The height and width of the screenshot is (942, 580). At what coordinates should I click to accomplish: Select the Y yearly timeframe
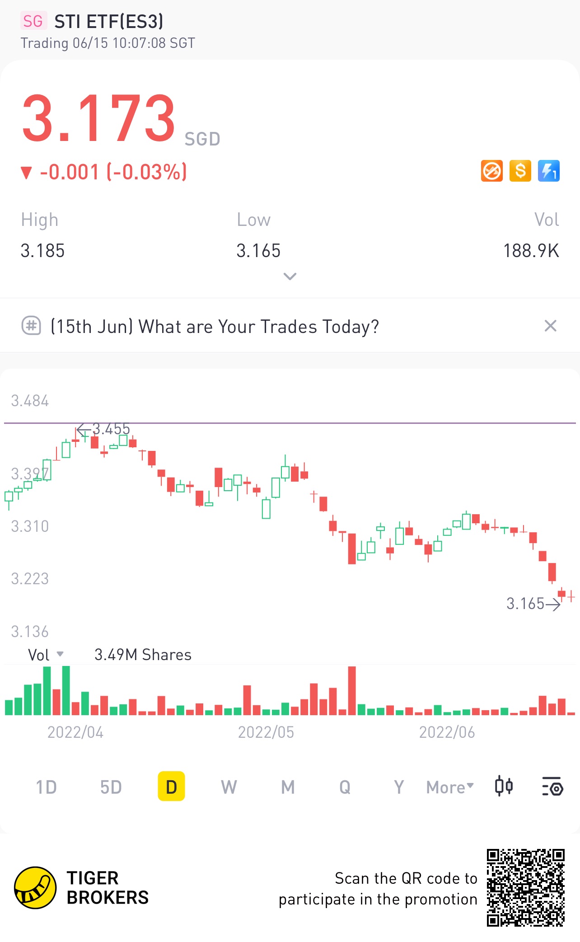point(398,787)
